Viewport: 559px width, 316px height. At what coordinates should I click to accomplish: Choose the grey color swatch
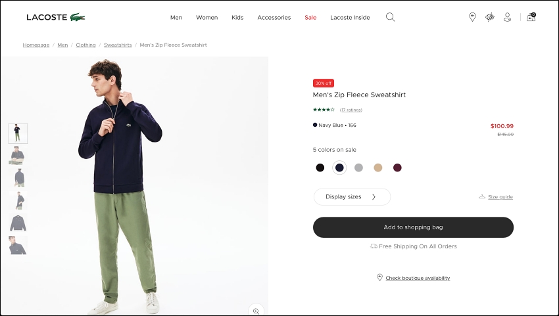pos(358,168)
